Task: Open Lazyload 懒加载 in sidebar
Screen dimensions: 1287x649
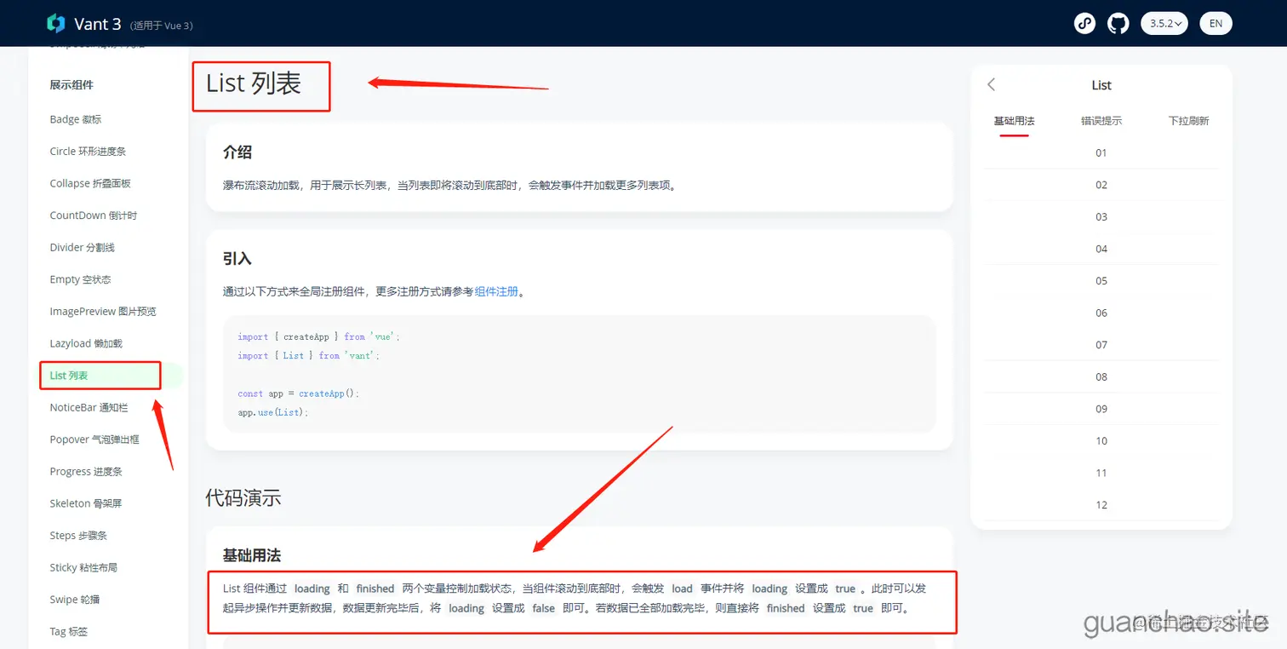Action: [x=86, y=343]
